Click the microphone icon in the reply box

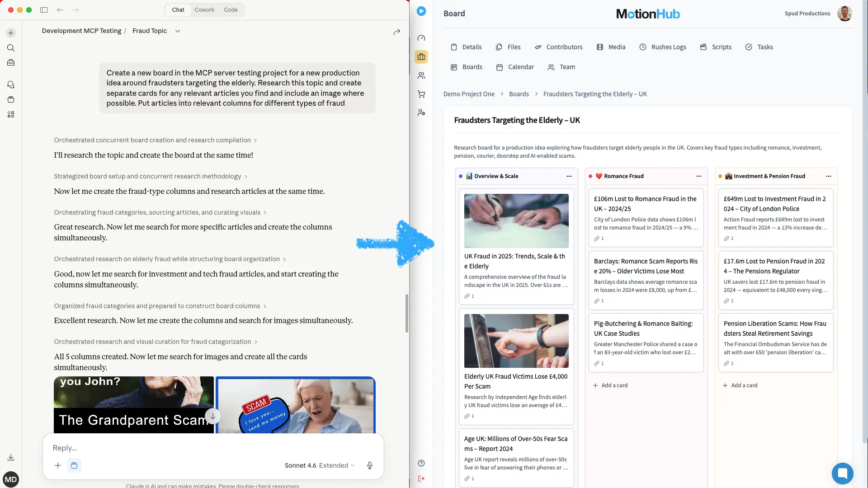point(369,465)
